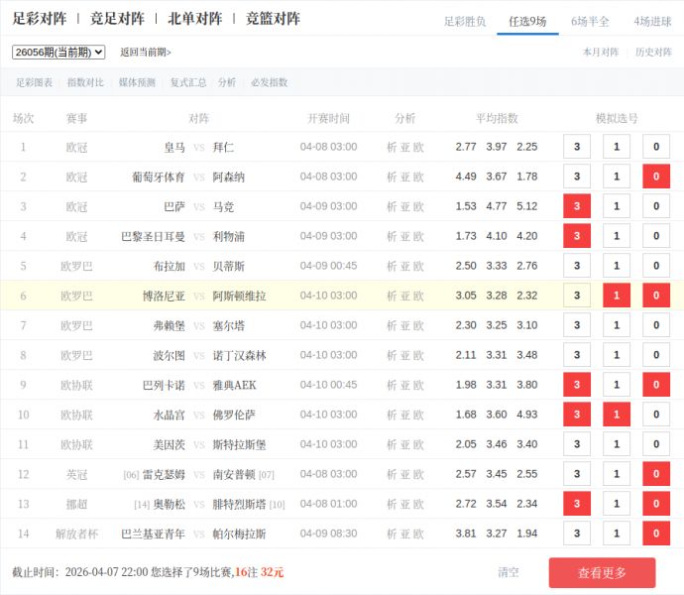Toggle pick 1 for 博洛尼亚 vs 阿斯顿维拉

617,296
